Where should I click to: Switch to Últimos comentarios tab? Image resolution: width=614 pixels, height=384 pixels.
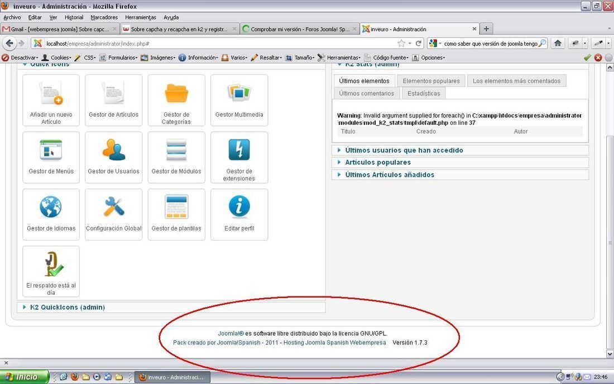pyautogui.click(x=367, y=94)
